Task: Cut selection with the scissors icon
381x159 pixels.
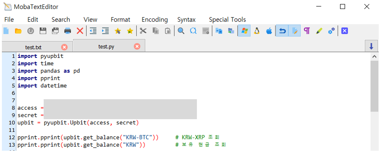Action: coord(143,31)
